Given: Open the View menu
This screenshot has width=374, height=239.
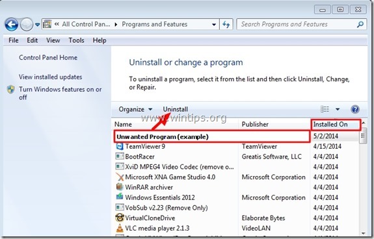Looking at the screenshot, I should click(53, 40).
